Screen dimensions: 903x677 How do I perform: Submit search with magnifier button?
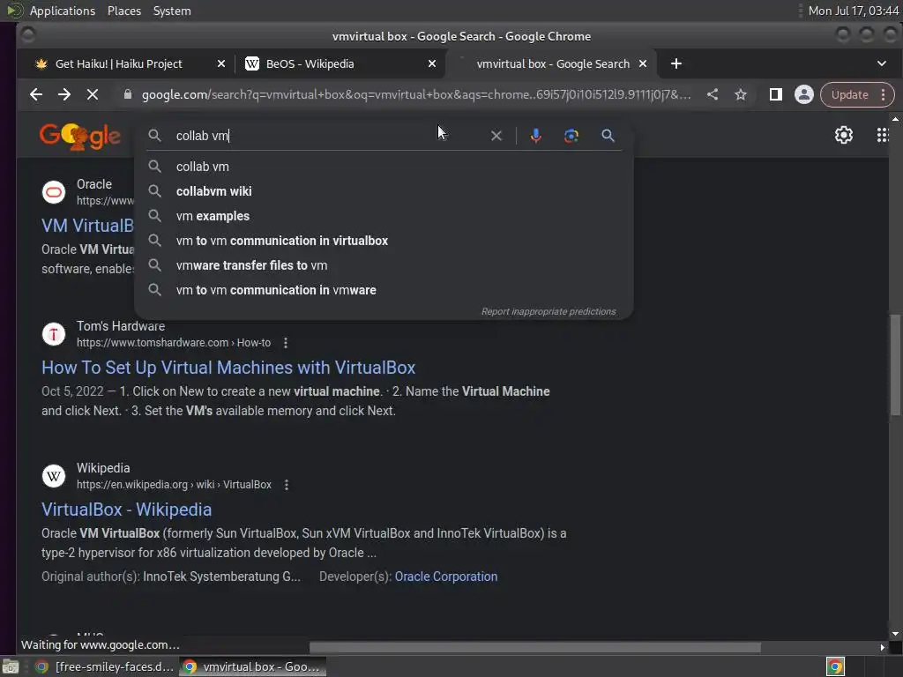(x=608, y=136)
